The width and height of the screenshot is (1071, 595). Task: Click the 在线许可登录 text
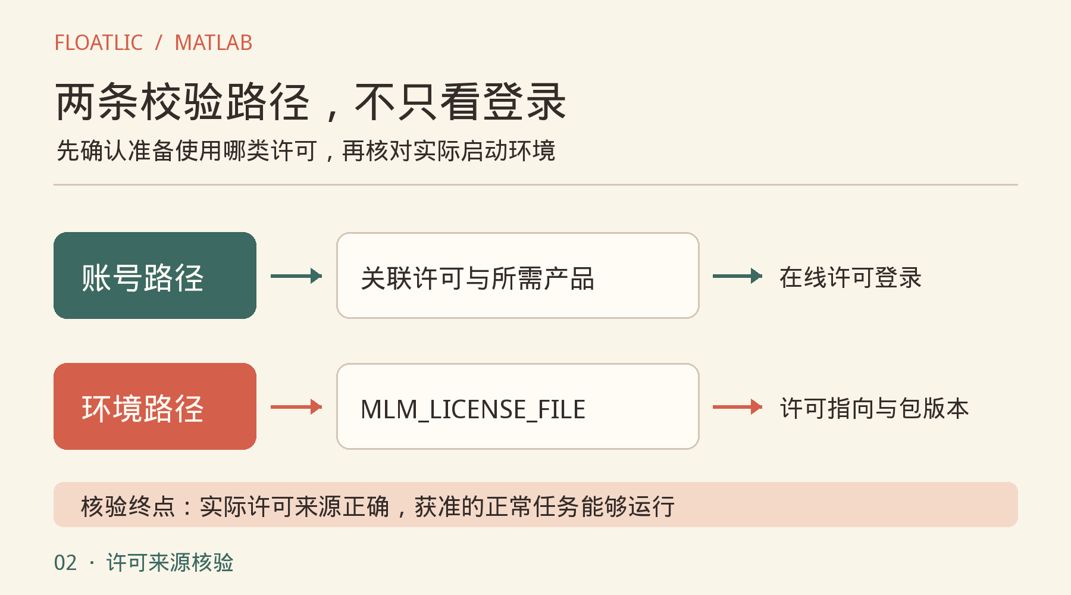[x=851, y=278]
